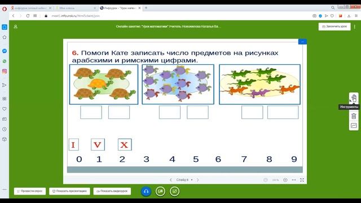Click the blue shield ad blocker icon
This screenshot has height=203, width=361.
(x=320, y=16)
